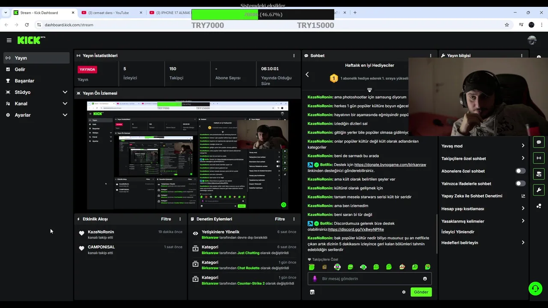This screenshot has height=308, width=548.
Task: Open Yavaş mod settings chevron
Action: (523, 146)
